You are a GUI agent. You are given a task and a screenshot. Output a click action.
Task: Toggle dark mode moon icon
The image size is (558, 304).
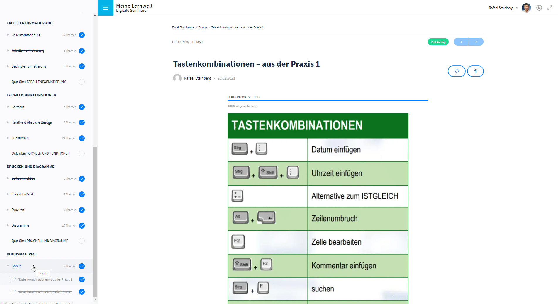[539, 8]
